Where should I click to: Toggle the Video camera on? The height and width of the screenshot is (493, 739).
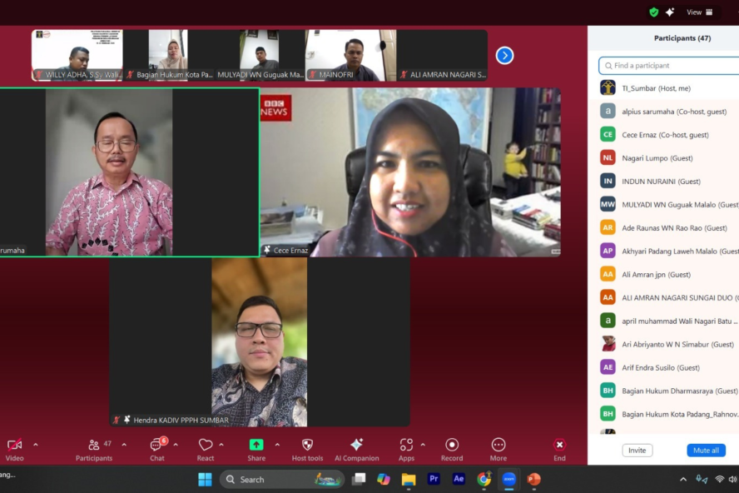coord(14,446)
